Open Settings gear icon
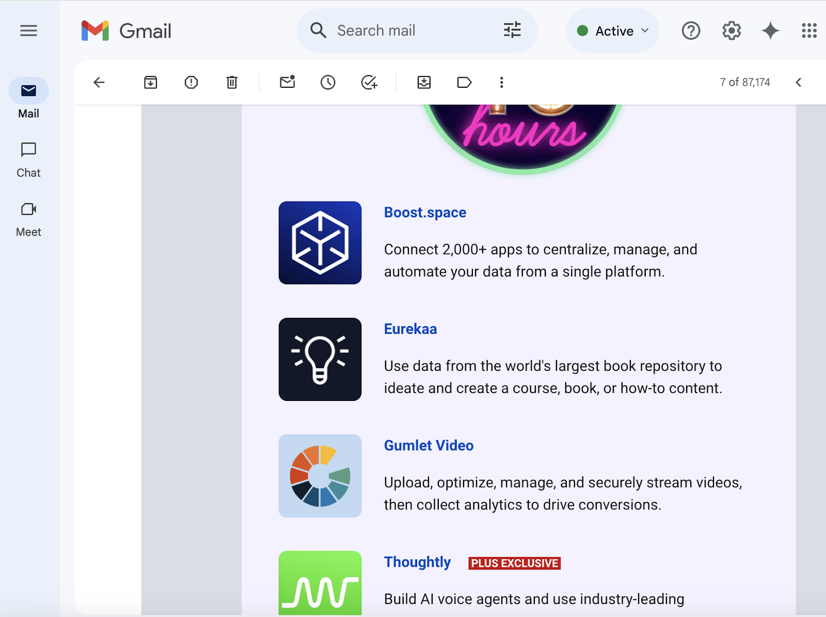The image size is (826, 617). [x=732, y=31]
